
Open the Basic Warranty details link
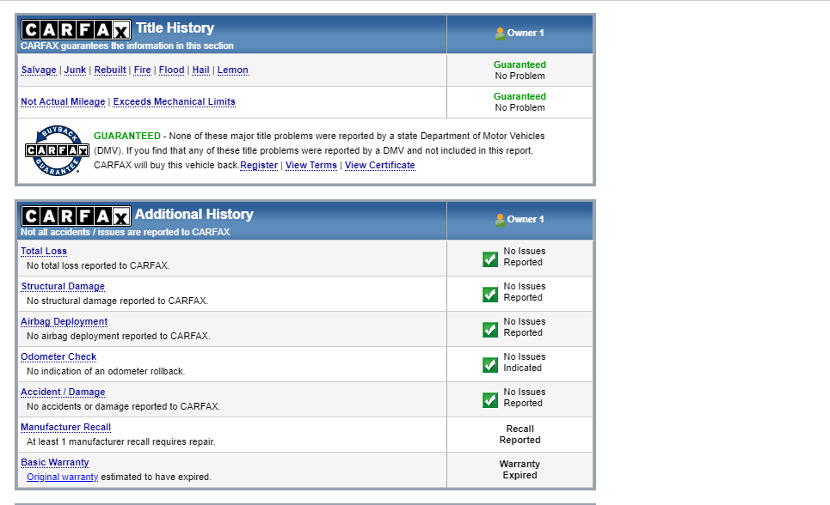coord(55,462)
